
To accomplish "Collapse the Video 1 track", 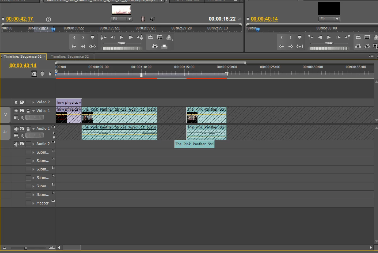I will tap(33, 111).
